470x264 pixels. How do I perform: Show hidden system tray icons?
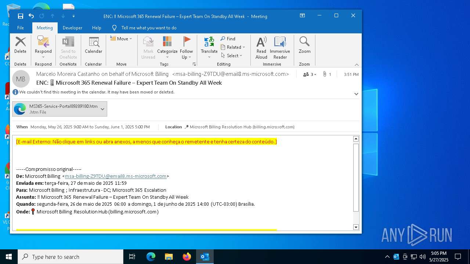(387, 257)
